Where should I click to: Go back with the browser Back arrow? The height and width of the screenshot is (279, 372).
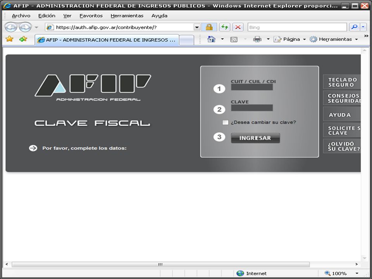(11, 27)
